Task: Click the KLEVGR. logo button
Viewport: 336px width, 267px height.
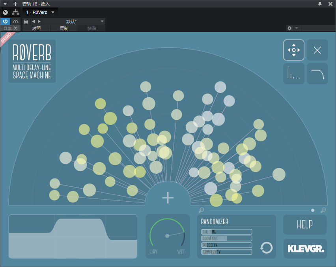Action: [305, 248]
